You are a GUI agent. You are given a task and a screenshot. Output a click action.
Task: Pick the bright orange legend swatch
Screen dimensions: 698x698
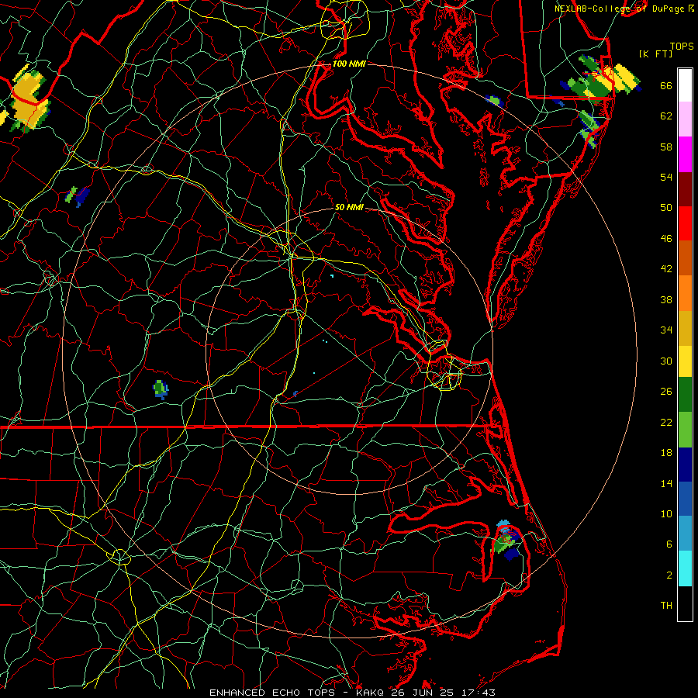point(685,293)
